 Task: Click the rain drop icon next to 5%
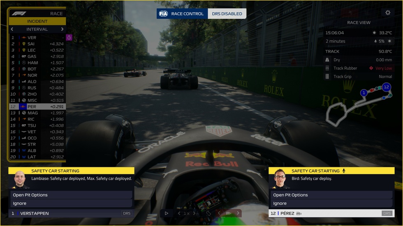375,41
